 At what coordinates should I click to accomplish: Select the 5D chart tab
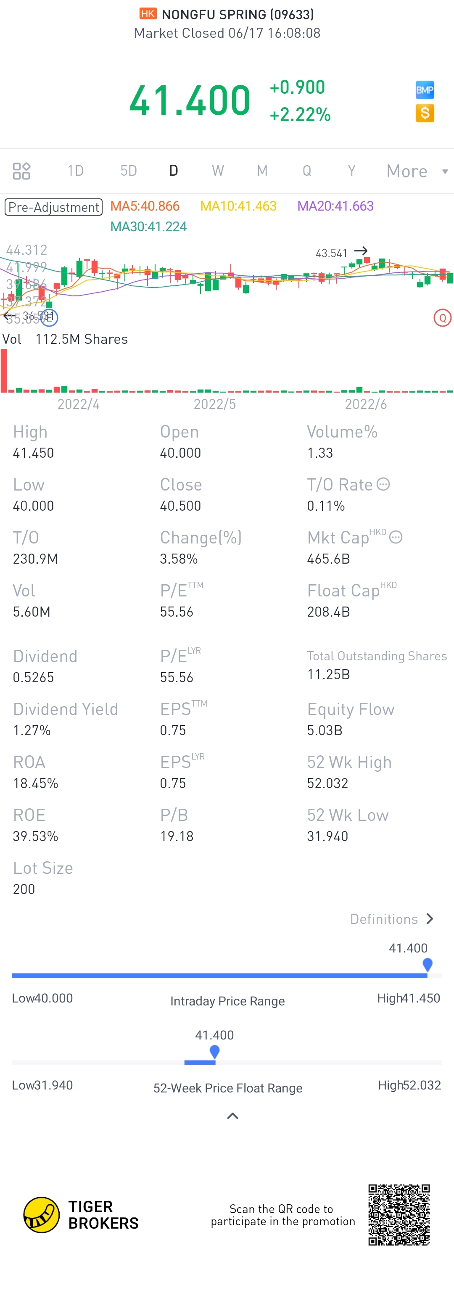[129, 171]
